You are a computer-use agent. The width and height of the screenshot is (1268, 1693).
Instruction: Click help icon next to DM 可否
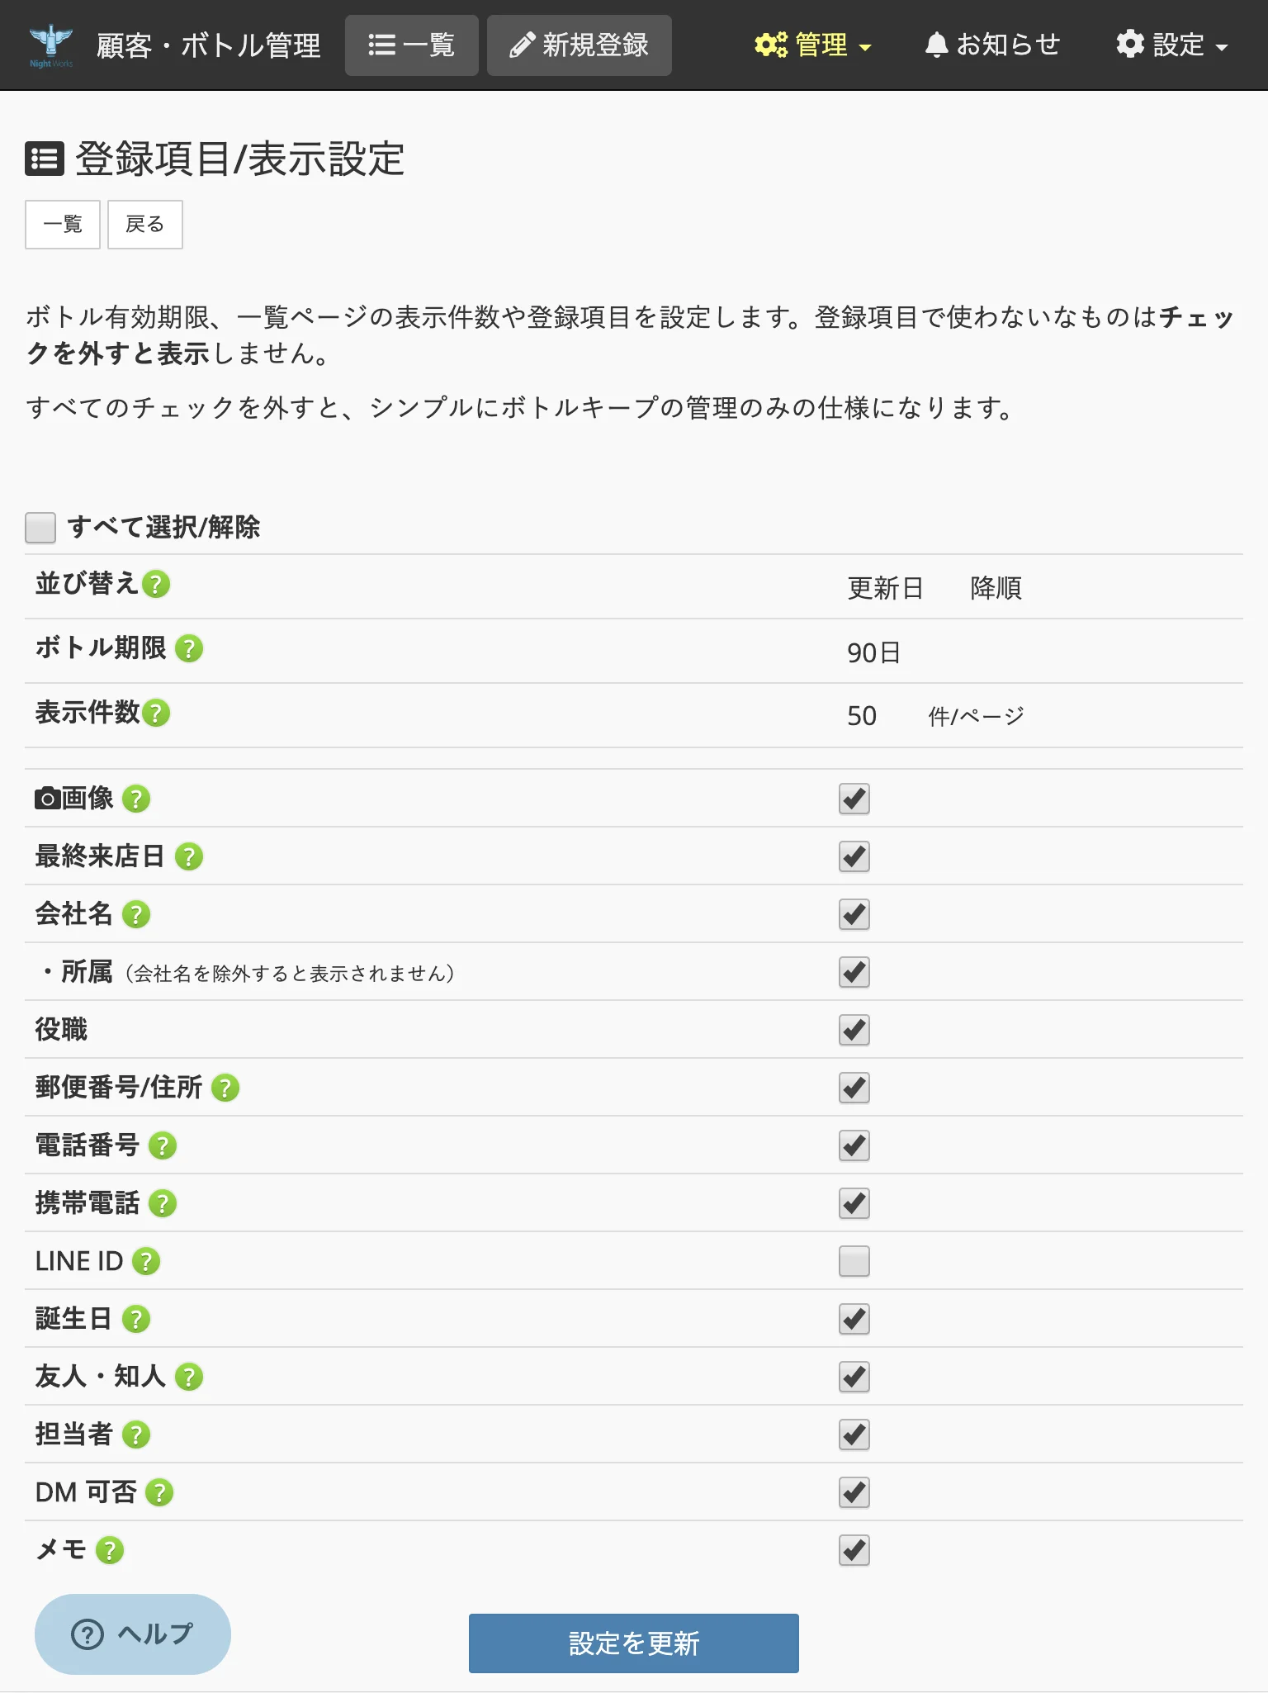point(159,1492)
